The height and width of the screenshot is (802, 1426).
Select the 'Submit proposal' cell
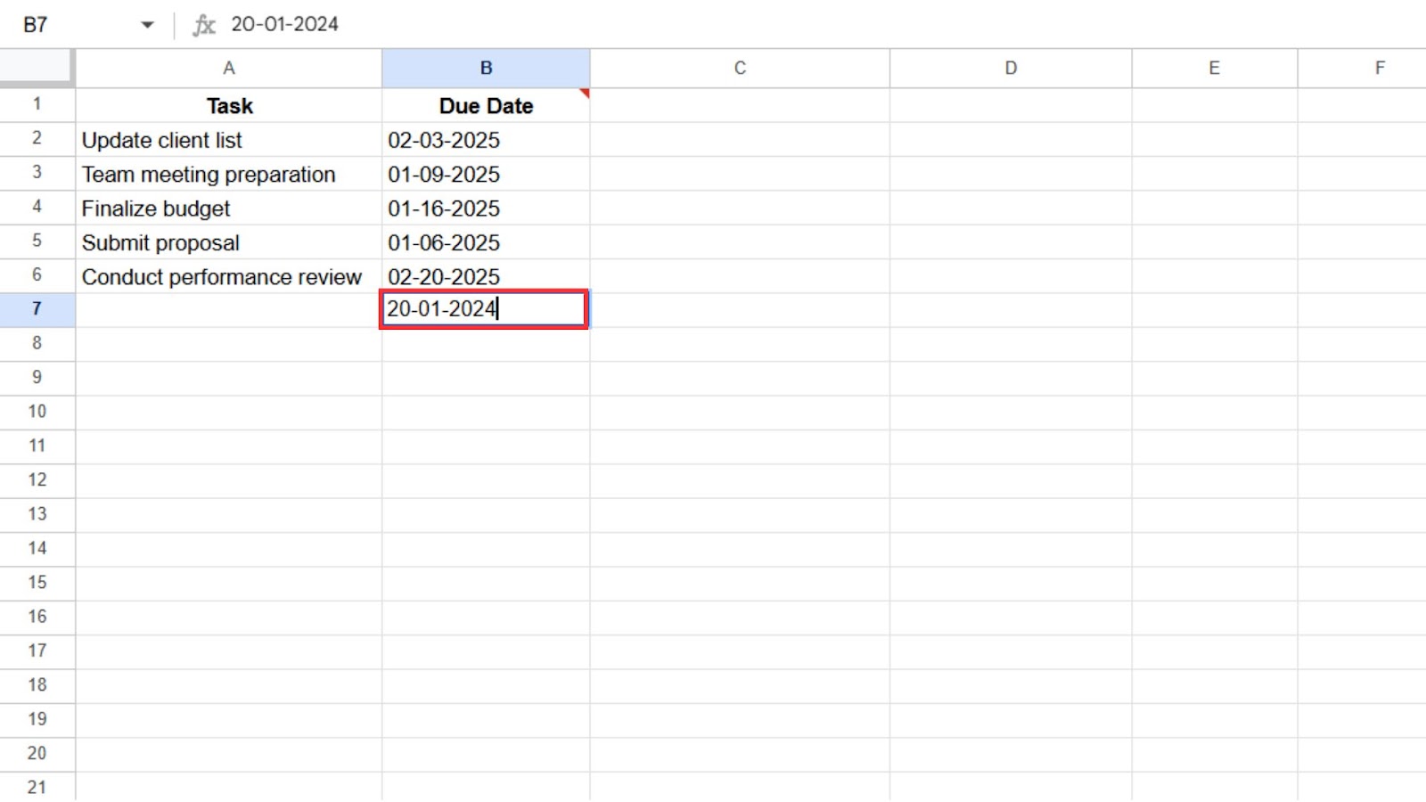[x=229, y=241]
